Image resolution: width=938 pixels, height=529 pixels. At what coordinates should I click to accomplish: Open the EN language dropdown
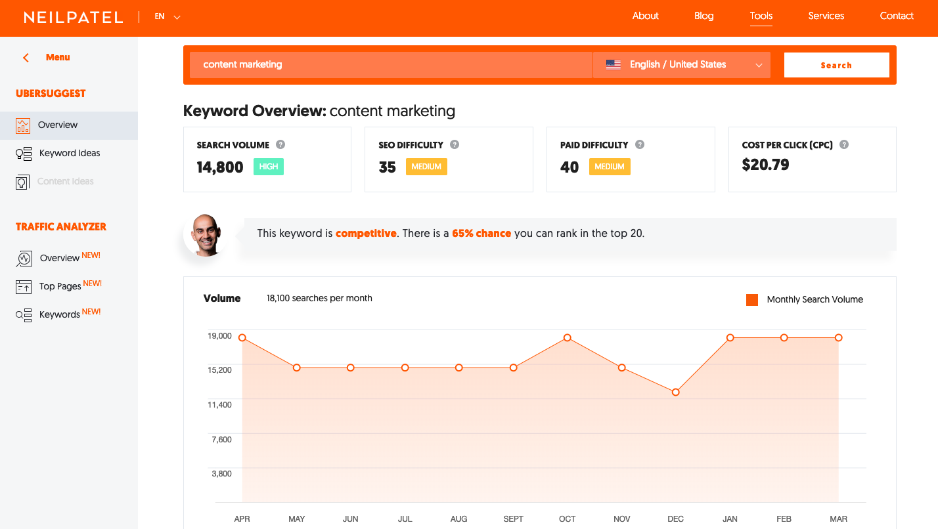[x=167, y=16]
